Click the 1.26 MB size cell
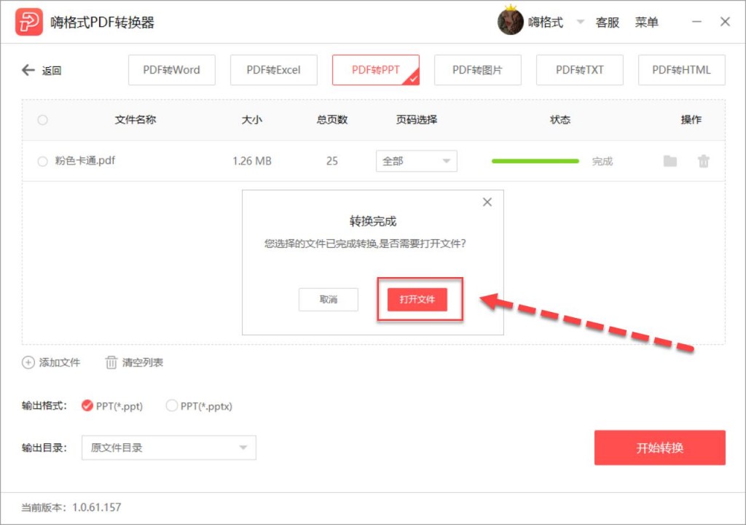 coord(252,161)
